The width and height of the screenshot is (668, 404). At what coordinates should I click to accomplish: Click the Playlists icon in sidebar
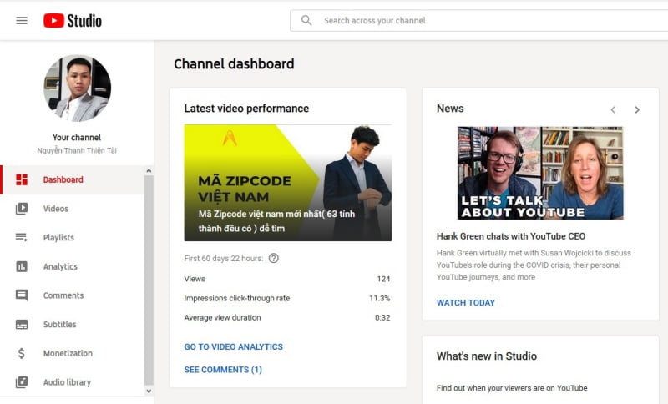click(x=22, y=238)
